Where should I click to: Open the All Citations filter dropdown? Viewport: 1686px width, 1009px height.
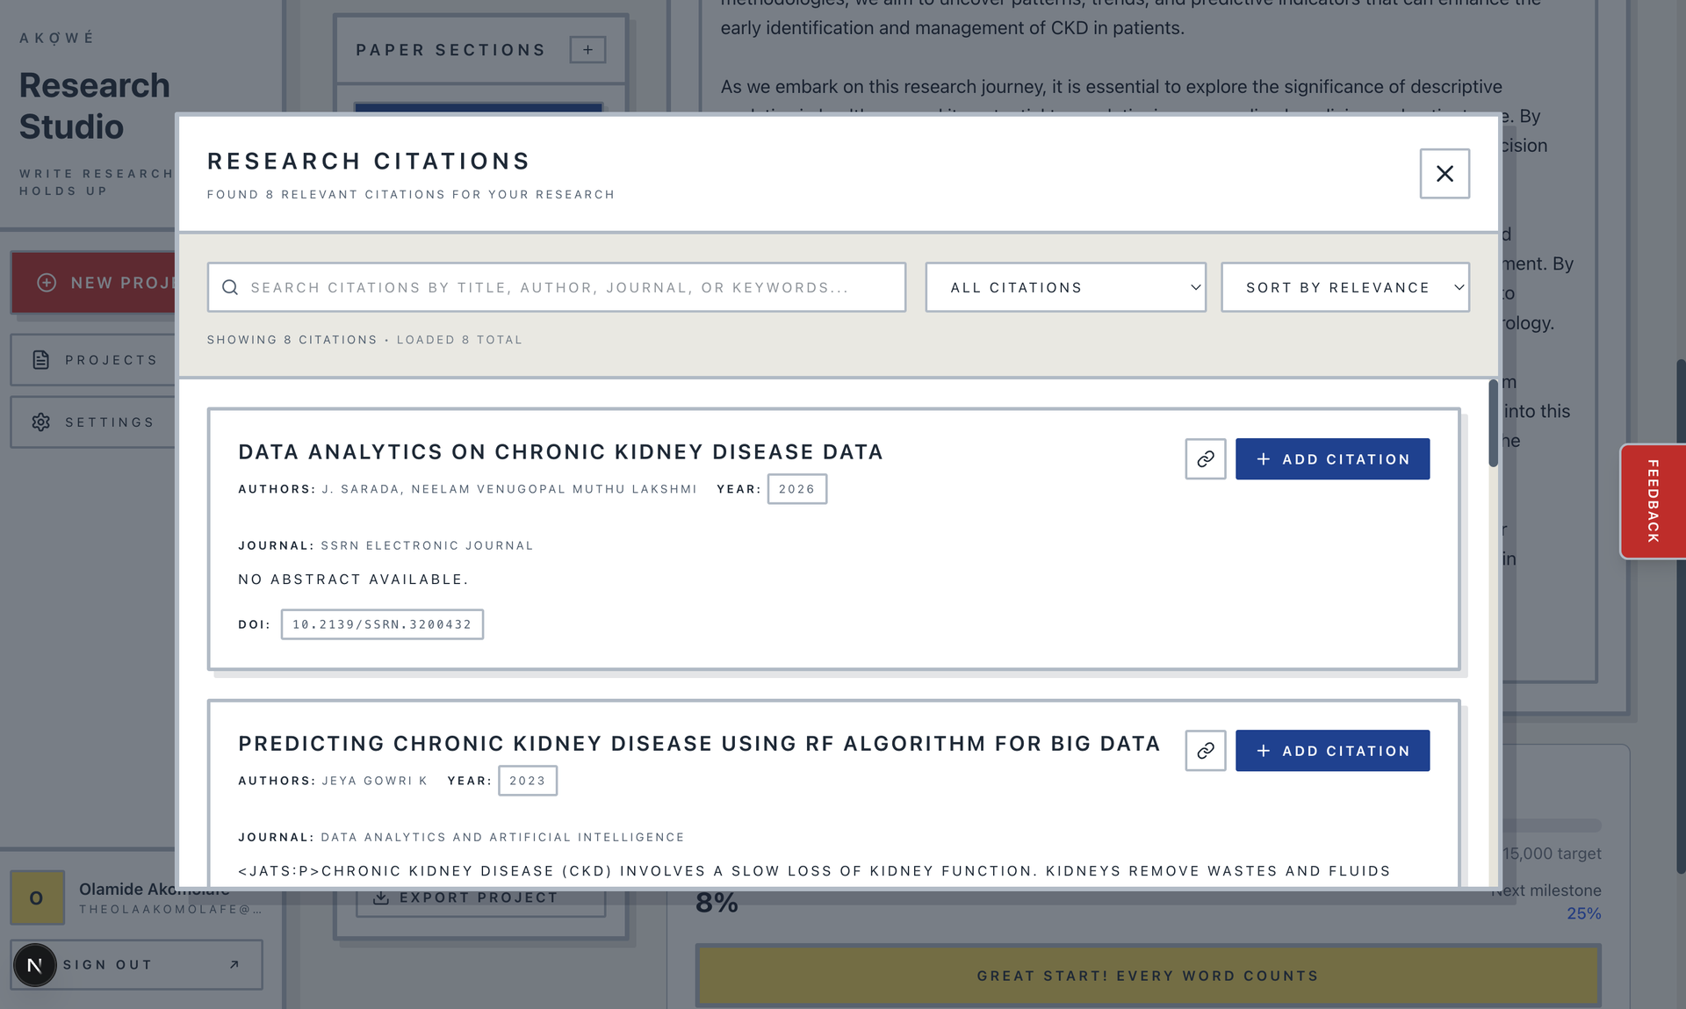[1065, 287]
